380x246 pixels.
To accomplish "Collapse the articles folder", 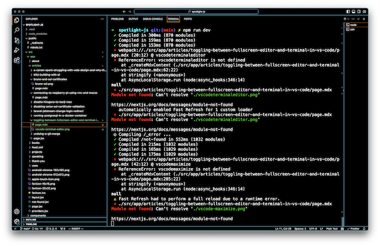I will (64, 65).
